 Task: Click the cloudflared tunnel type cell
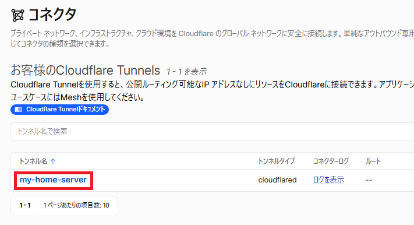[278, 180]
